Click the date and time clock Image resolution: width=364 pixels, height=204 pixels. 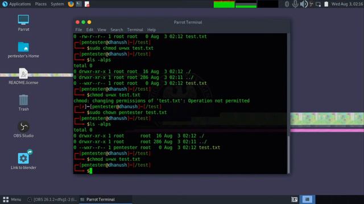point(347,4)
